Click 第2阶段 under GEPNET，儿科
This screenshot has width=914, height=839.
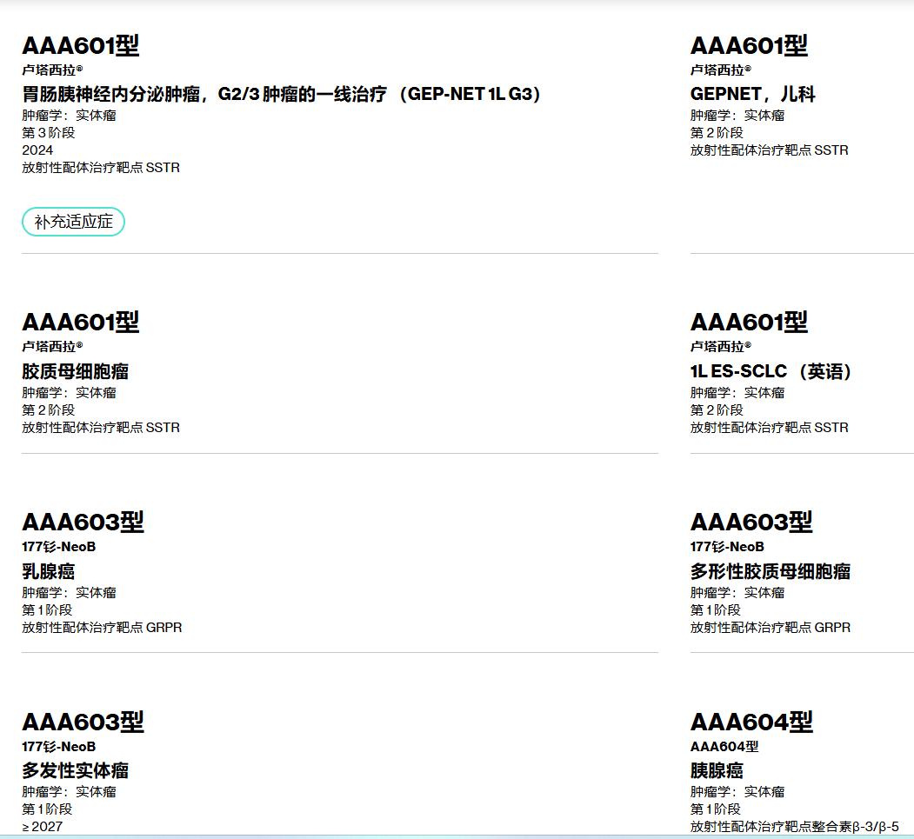(x=717, y=133)
